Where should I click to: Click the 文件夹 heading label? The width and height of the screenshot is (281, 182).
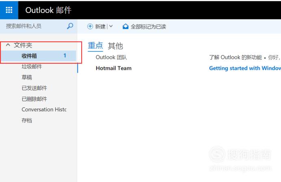[x=23, y=45]
